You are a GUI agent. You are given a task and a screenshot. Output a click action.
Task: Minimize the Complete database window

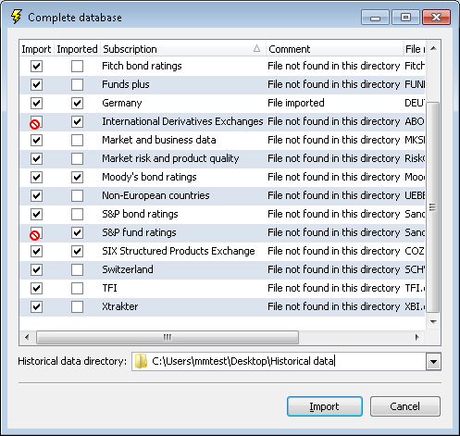[x=375, y=18]
